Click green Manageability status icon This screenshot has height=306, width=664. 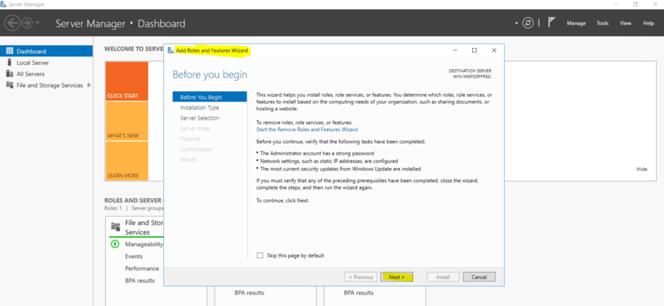pyautogui.click(x=115, y=245)
